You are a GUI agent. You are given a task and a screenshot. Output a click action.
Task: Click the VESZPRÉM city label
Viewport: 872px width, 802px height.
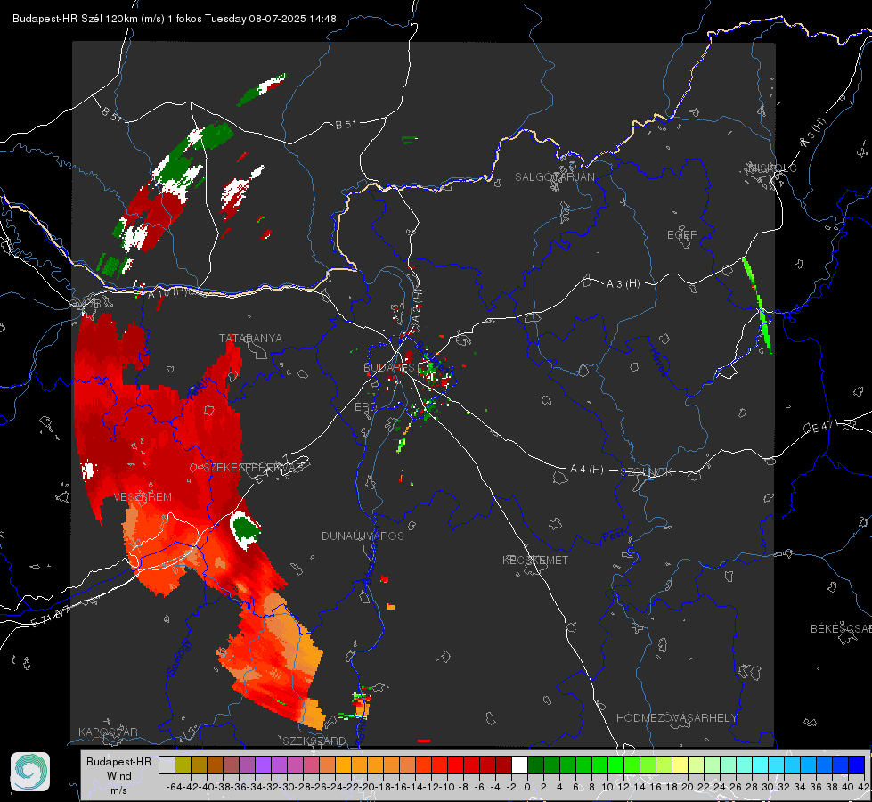[143, 496]
